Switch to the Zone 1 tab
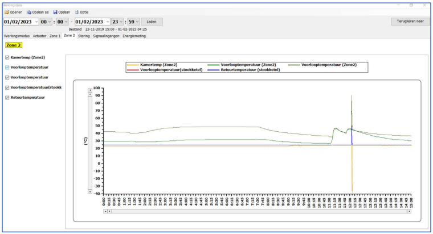 pyautogui.click(x=55, y=36)
